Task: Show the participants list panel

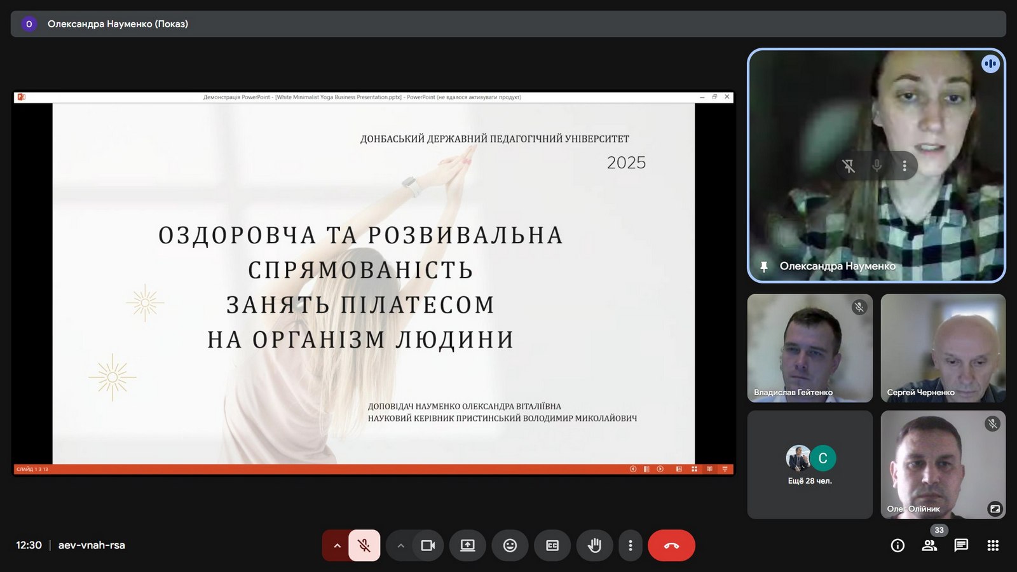Action: coord(929,545)
